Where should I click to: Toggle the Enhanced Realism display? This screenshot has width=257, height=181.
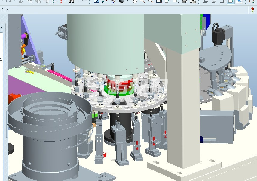[x=239, y=1]
